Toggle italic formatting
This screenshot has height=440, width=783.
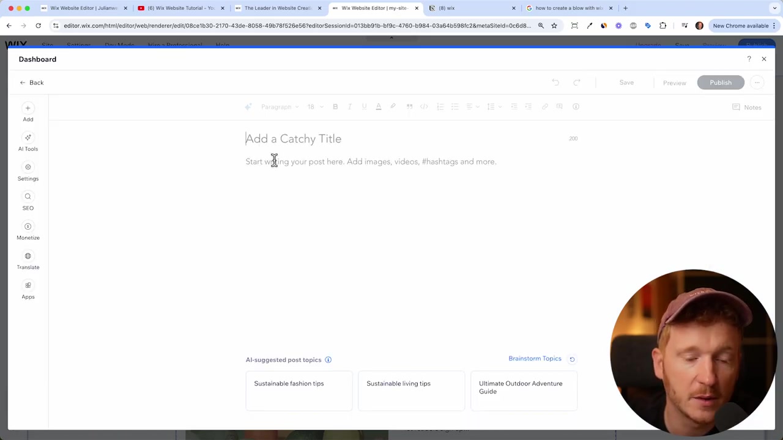pos(349,107)
